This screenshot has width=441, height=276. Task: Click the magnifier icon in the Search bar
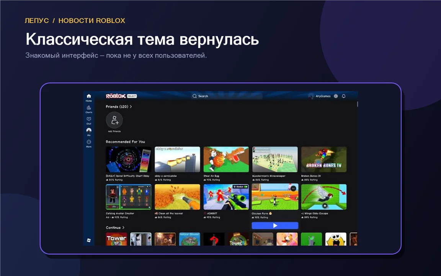click(194, 96)
